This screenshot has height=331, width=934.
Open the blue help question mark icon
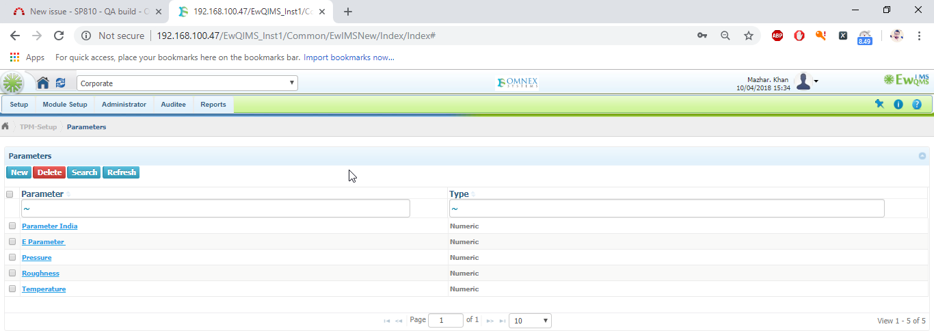click(x=917, y=105)
